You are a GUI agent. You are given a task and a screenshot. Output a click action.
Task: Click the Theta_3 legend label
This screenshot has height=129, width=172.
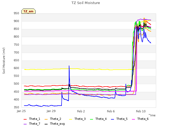tap(80, 119)
